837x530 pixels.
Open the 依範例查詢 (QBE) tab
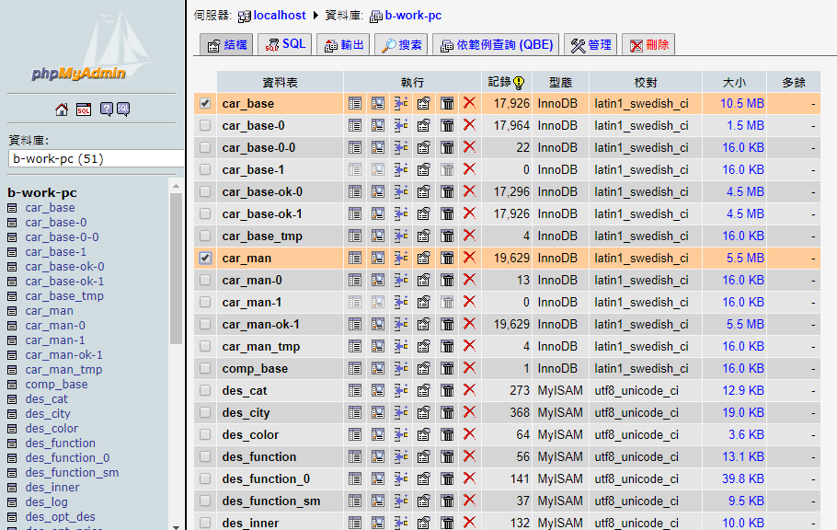tap(496, 44)
